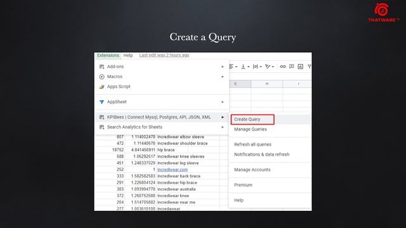Select Add-ons menu entry
The height and width of the screenshot is (228, 406).
162,66
